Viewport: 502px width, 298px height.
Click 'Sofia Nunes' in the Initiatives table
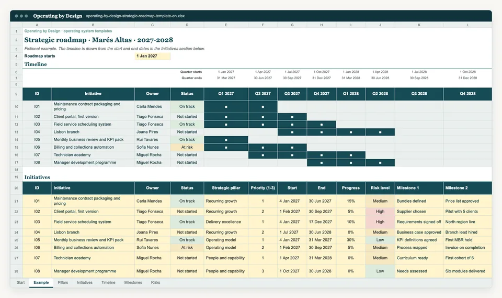pyautogui.click(x=152, y=248)
